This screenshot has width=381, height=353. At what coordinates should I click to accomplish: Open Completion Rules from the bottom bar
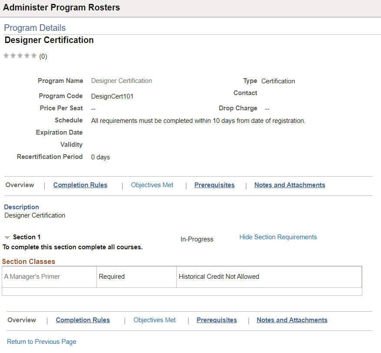pos(83,320)
